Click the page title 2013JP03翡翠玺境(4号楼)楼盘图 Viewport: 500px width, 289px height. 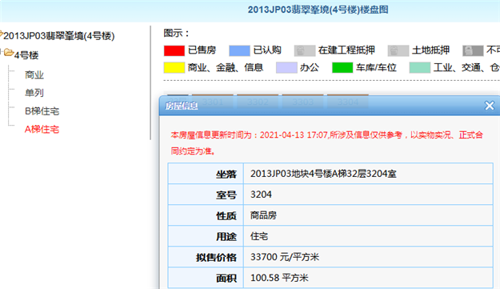tap(318, 10)
